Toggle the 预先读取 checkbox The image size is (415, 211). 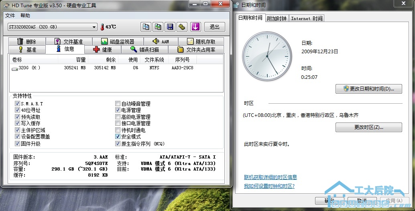tap(17, 117)
